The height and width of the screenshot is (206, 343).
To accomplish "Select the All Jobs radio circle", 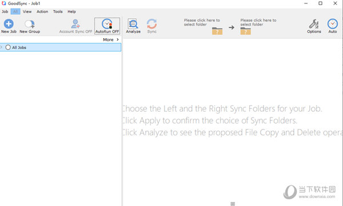I will coord(8,47).
